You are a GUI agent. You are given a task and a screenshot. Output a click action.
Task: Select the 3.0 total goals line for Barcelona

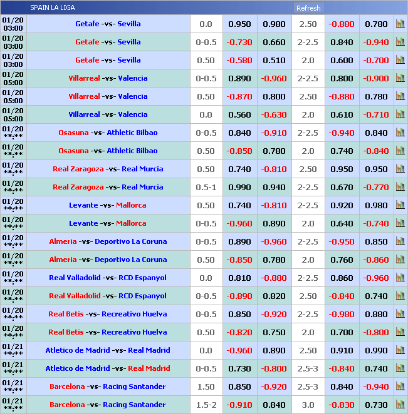pyautogui.click(x=308, y=405)
